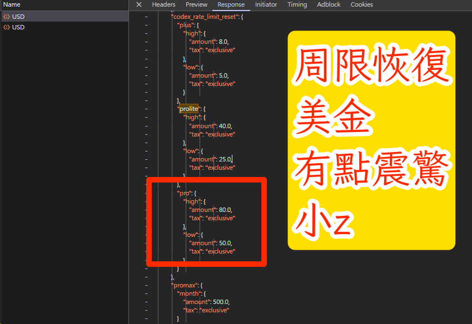Click the "pro" key in the response
The height and width of the screenshot is (324, 472).
(184, 193)
